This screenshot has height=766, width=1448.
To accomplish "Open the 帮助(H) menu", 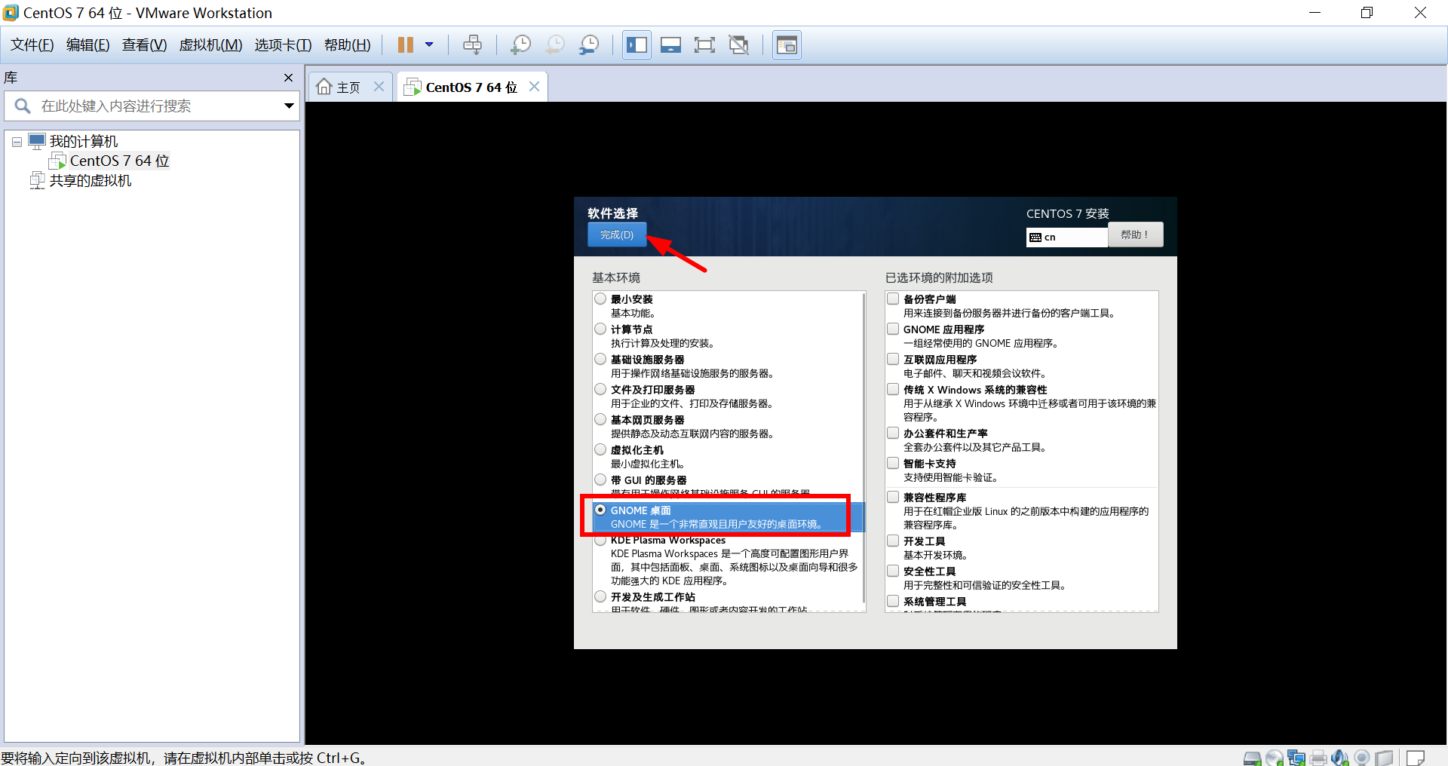I will pos(348,45).
